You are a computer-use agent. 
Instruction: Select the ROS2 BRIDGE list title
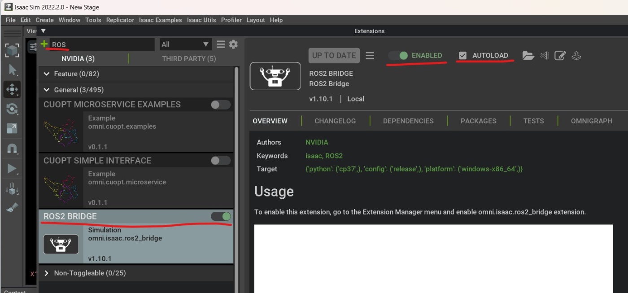(70, 216)
